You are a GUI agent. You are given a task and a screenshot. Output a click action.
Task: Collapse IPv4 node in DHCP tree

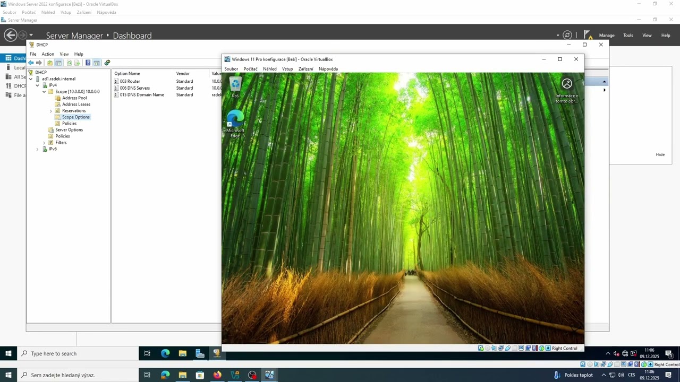pos(37,85)
